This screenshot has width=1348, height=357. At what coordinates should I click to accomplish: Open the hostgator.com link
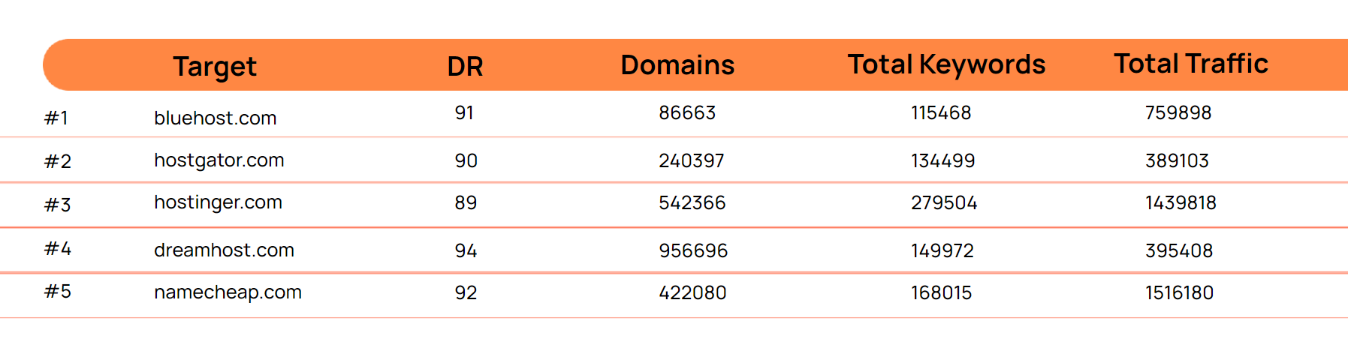219,160
